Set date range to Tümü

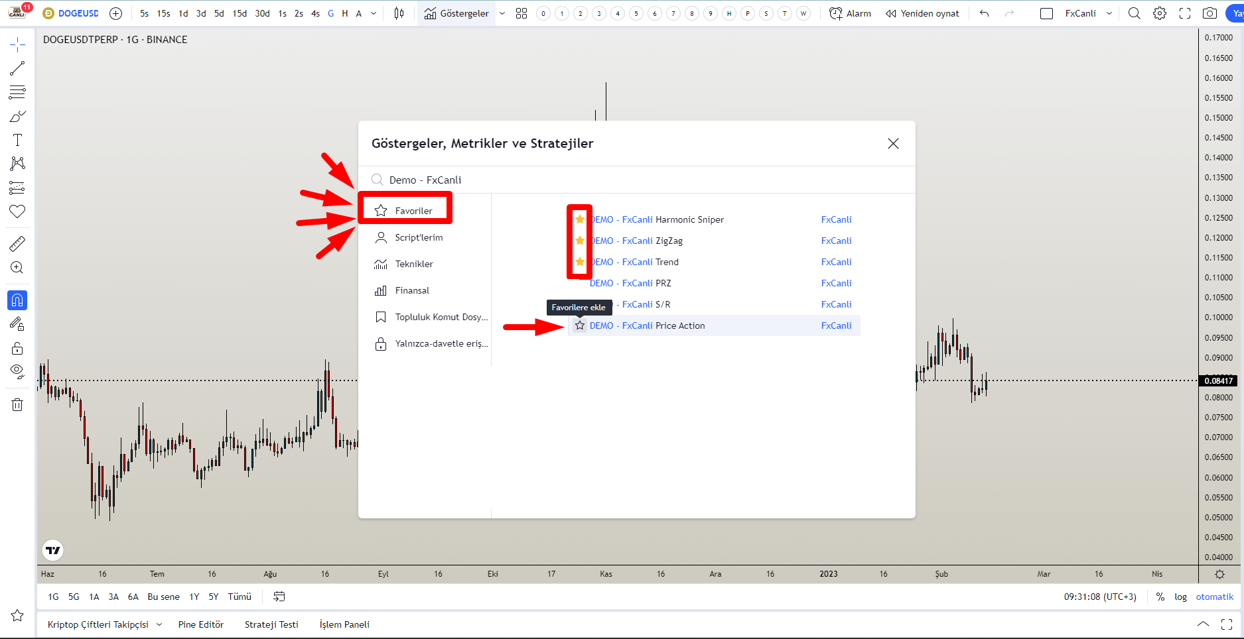(240, 597)
